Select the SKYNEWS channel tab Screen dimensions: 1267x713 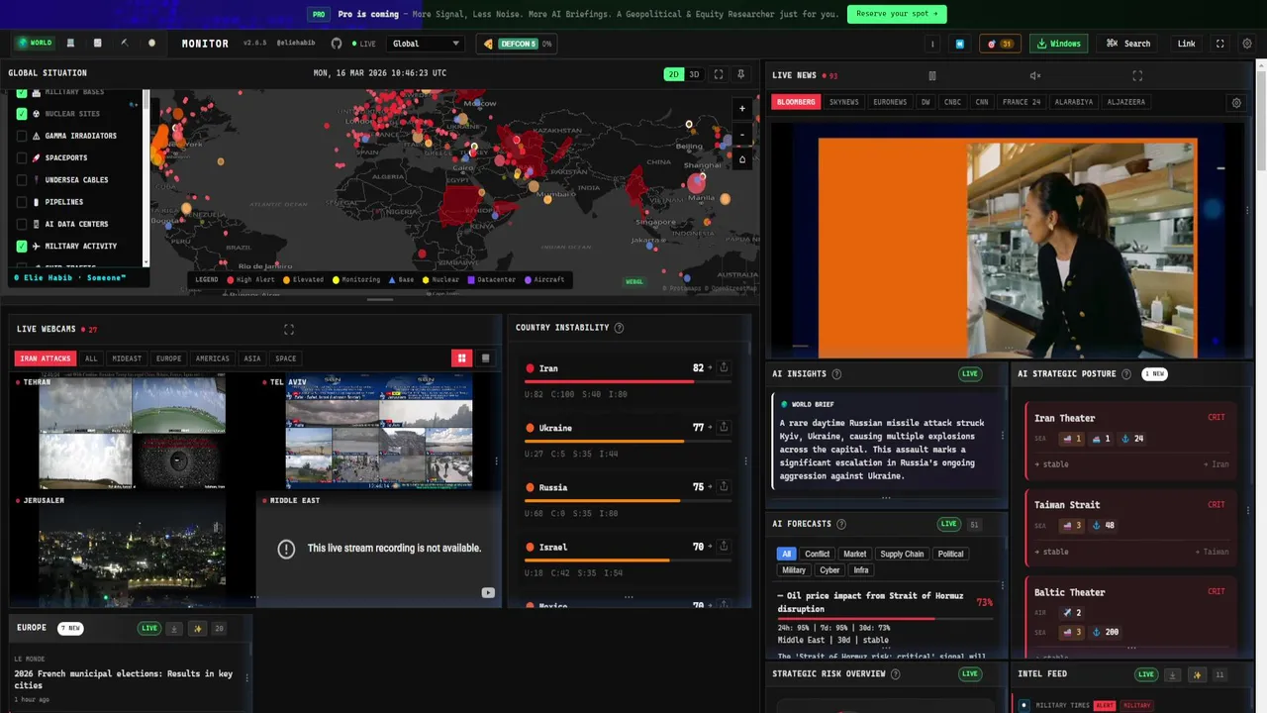[844, 102]
